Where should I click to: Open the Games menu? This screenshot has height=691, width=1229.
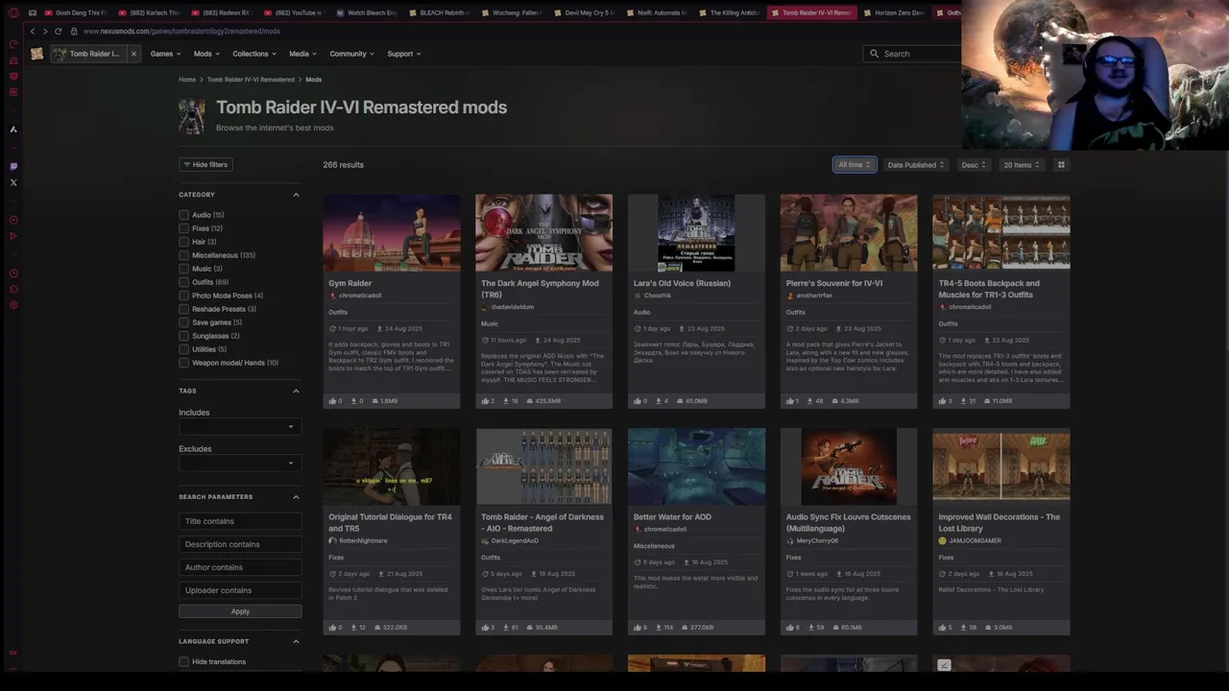click(x=165, y=54)
